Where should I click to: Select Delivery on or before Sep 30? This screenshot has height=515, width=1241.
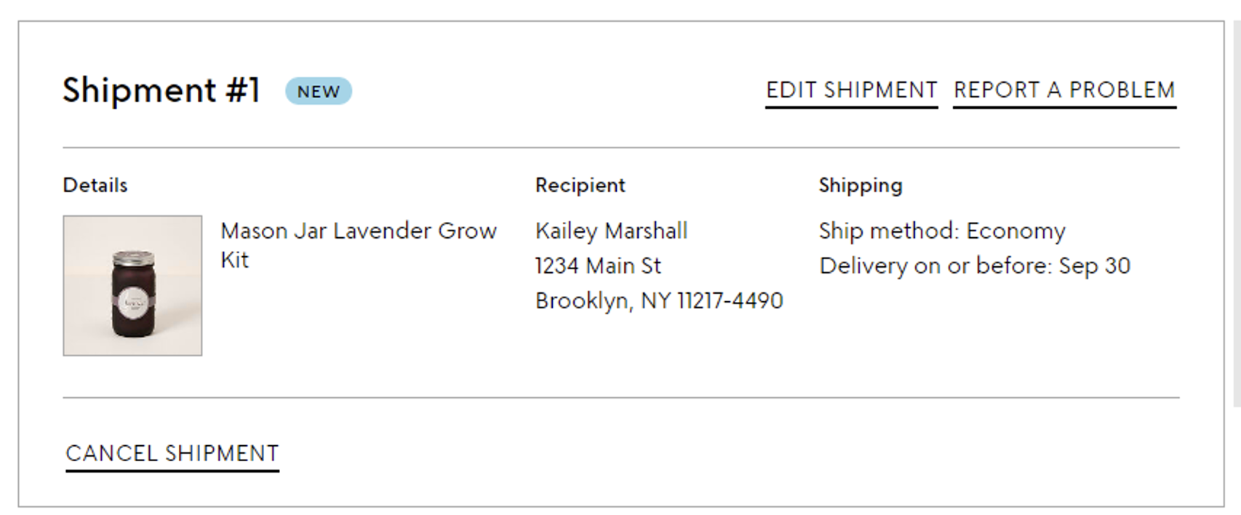coord(975,266)
